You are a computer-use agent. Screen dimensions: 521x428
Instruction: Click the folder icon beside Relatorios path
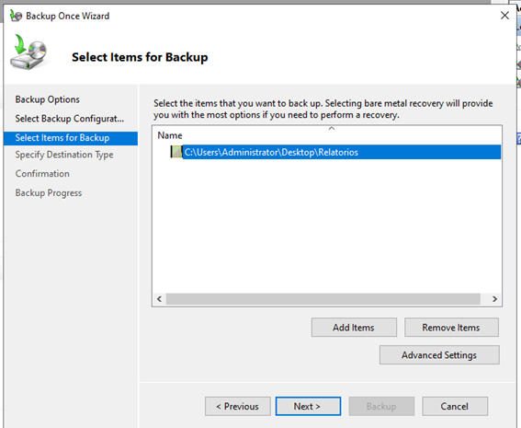[x=176, y=152]
